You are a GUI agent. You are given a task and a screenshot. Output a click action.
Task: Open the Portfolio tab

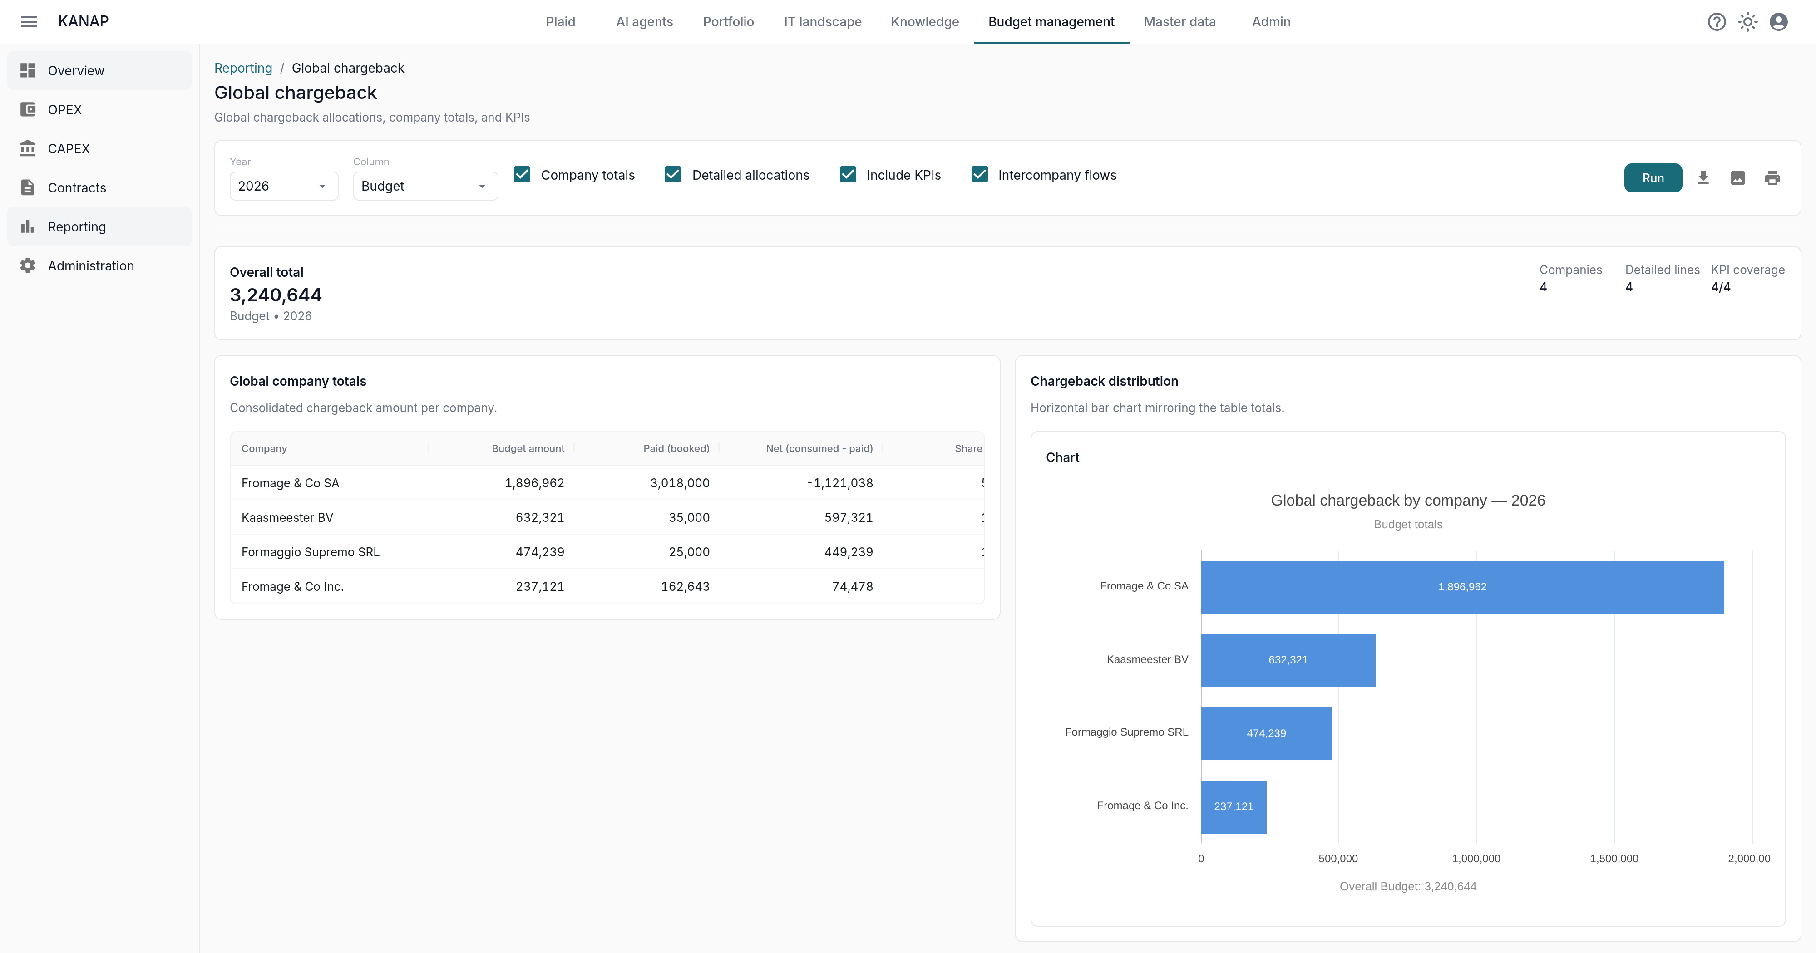[x=728, y=22]
